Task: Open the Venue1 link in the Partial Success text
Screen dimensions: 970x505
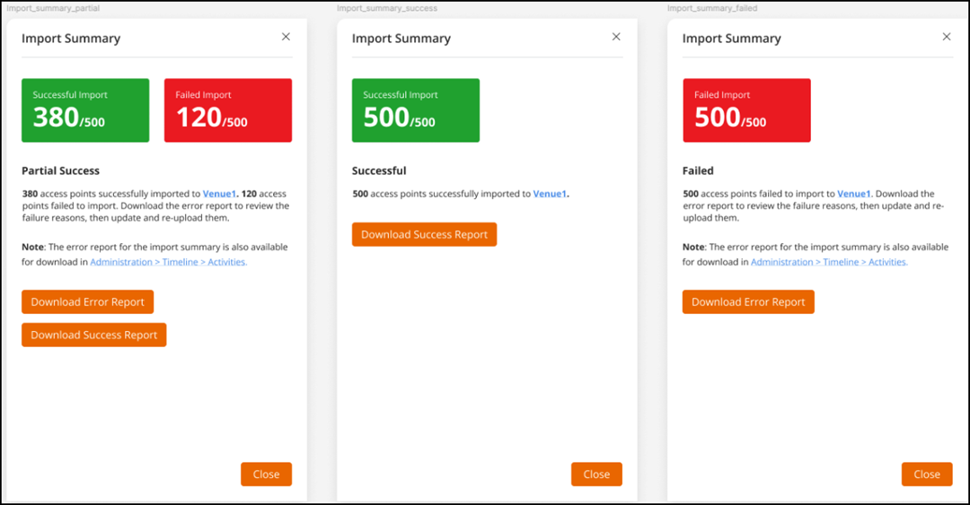Action: click(x=220, y=194)
